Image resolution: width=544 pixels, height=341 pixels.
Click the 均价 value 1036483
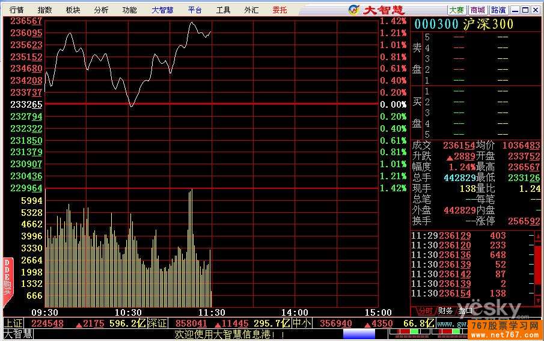coord(521,146)
